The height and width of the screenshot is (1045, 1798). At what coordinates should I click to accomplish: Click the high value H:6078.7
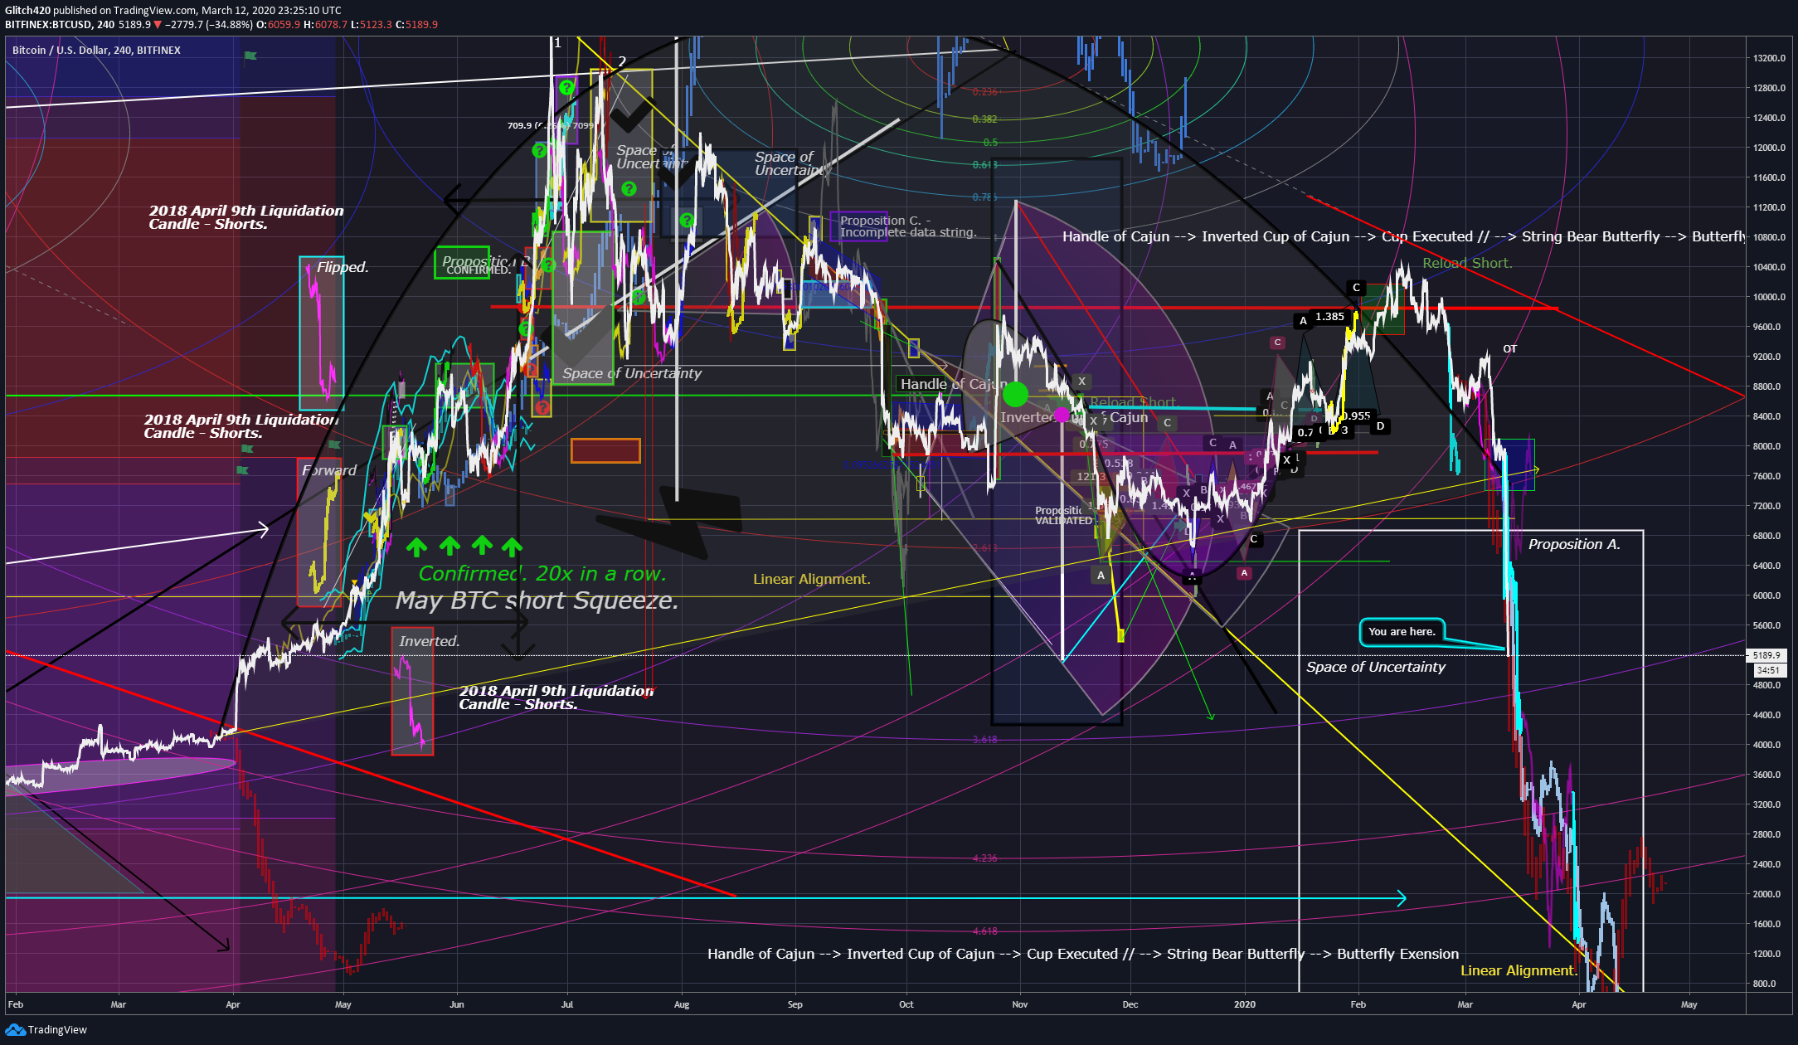point(325,25)
